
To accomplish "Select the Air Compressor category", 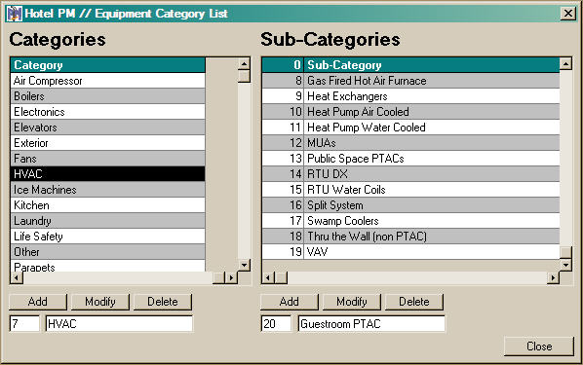I will [x=108, y=81].
